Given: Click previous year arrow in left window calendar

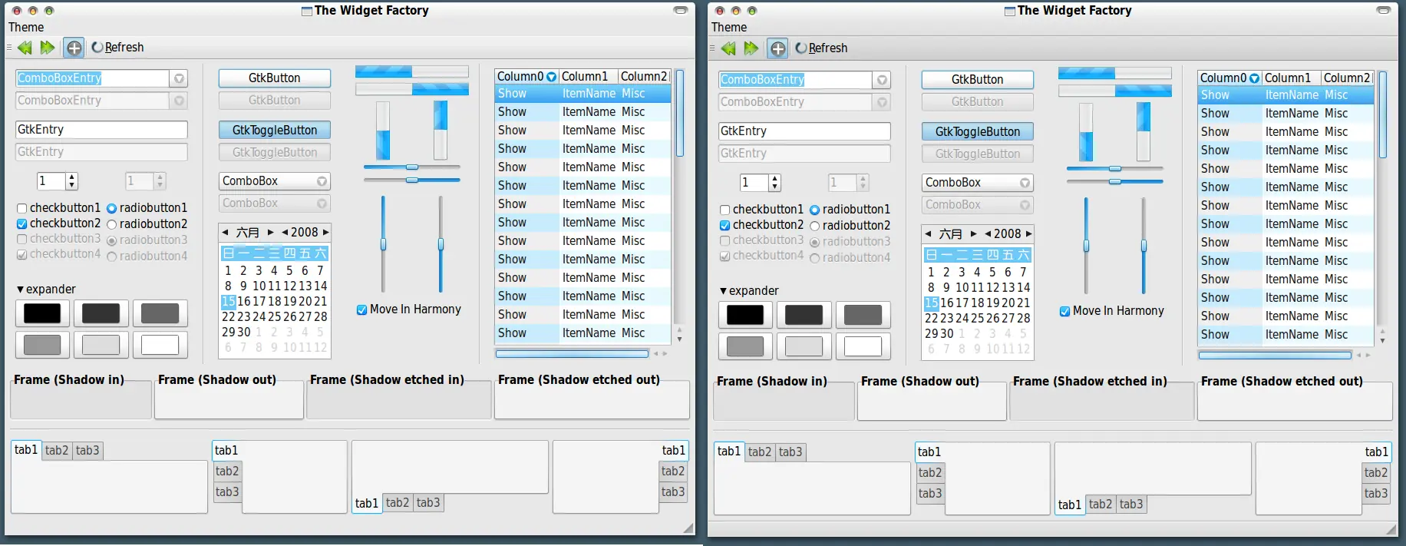Looking at the screenshot, I should [285, 232].
